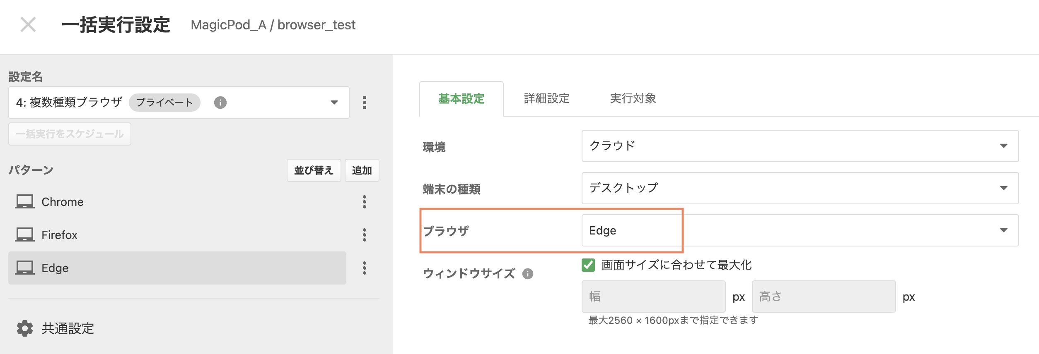This screenshot has width=1039, height=354.
Task: Click the 幅 width input field
Action: click(654, 297)
